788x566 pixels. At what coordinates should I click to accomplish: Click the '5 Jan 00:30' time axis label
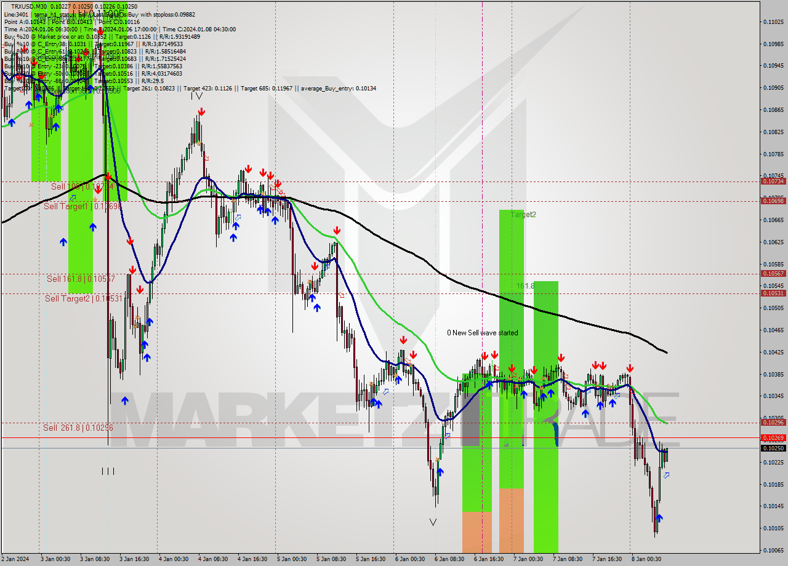pyautogui.click(x=291, y=559)
